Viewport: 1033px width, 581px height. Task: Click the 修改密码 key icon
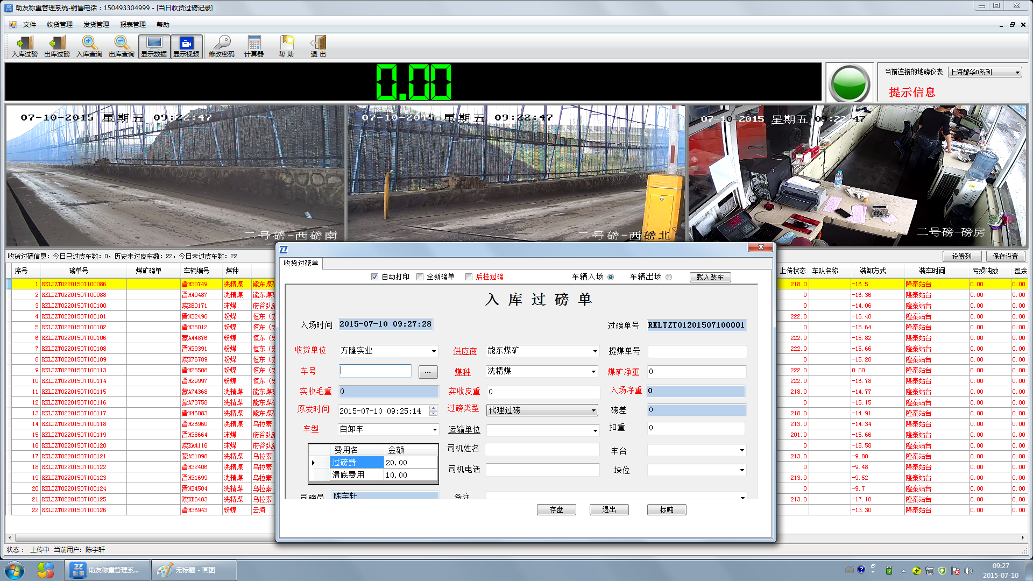click(222, 43)
